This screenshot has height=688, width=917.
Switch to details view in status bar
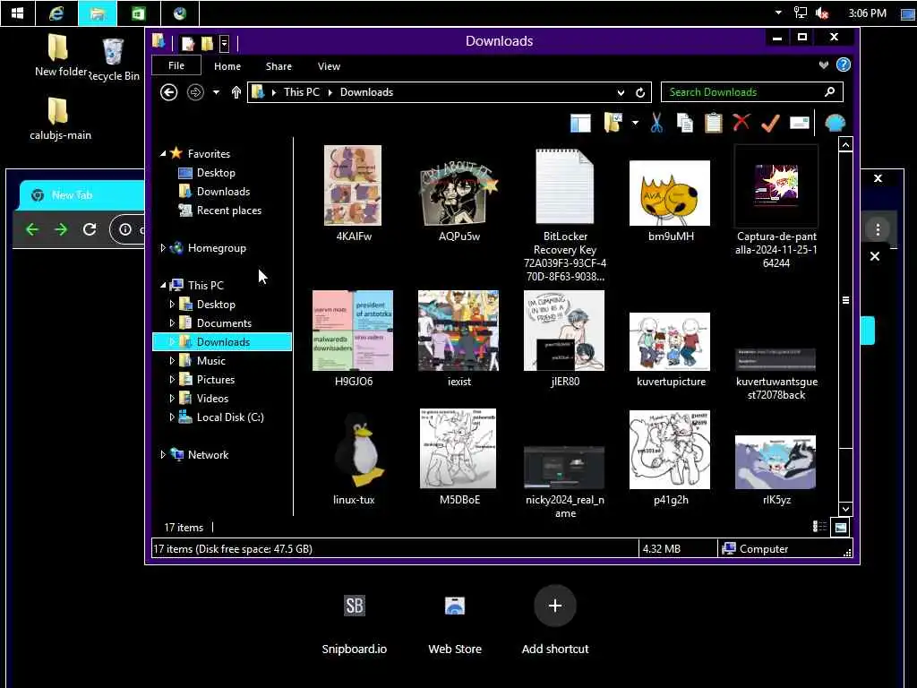[x=819, y=527]
